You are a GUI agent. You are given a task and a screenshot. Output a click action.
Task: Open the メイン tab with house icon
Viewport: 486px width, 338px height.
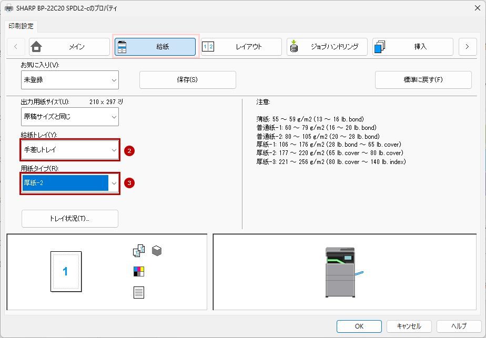(69, 47)
